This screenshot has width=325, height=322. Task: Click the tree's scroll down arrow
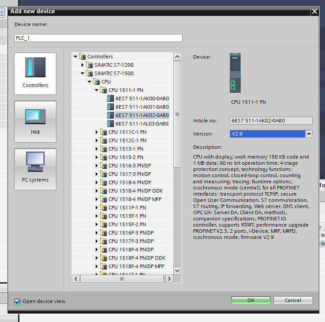click(177, 270)
